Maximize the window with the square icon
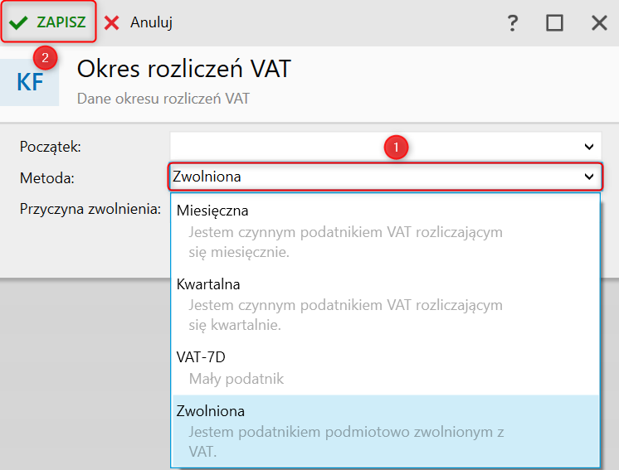619x470 pixels. pos(554,23)
